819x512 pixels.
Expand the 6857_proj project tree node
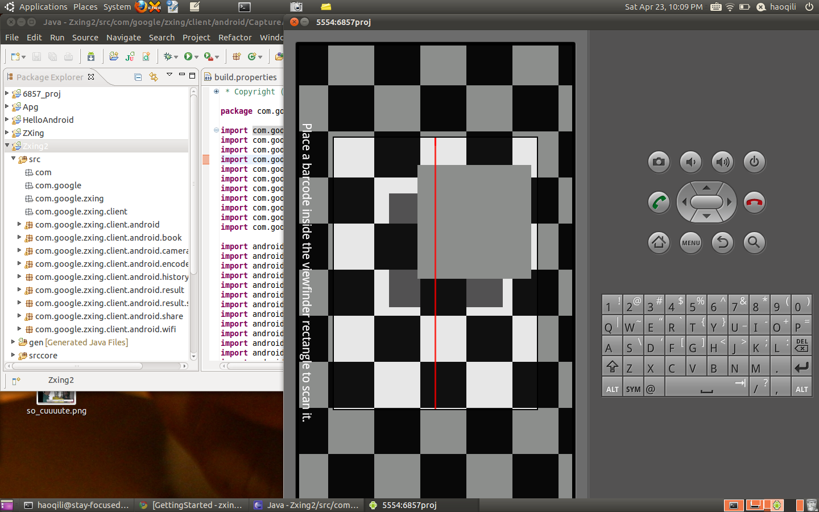point(7,93)
